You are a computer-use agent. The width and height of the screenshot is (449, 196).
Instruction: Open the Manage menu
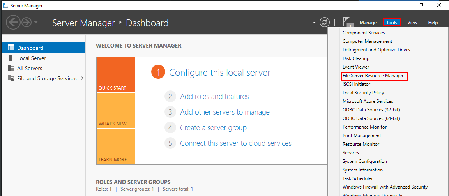point(368,23)
